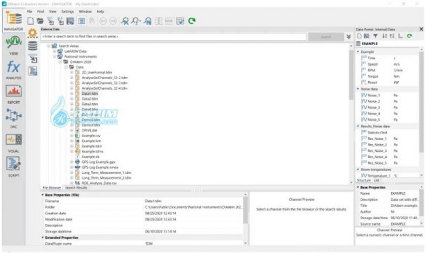
Task: Click the green refresh icon in main toolbar
Action: pyautogui.click(x=192, y=21)
